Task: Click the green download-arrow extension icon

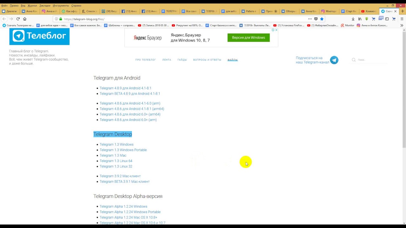Action: pos(367,19)
